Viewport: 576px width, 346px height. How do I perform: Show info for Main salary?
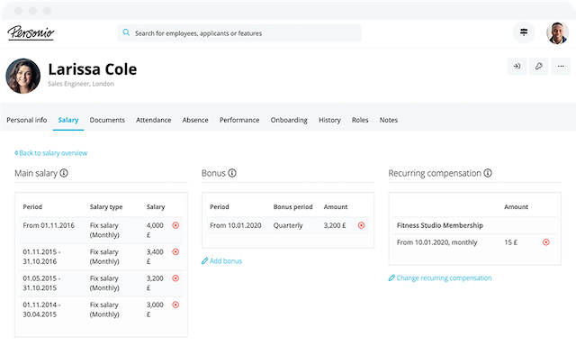point(64,173)
